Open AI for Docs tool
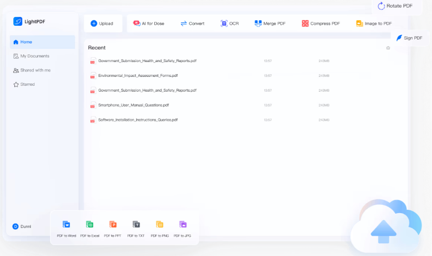 (x=149, y=23)
